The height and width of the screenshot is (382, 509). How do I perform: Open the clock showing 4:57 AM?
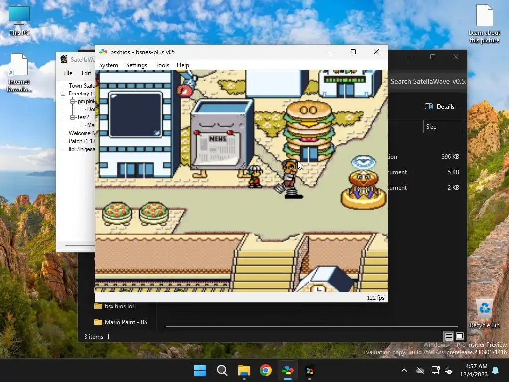click(474, 370)
